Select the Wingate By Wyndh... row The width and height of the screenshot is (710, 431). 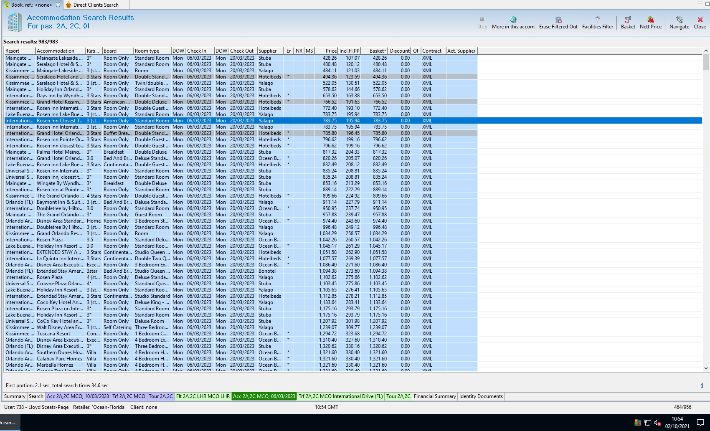pyautogui.click(x=241, y=183)
